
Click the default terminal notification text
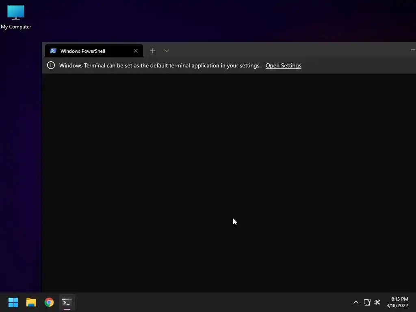tap(160, 65)
